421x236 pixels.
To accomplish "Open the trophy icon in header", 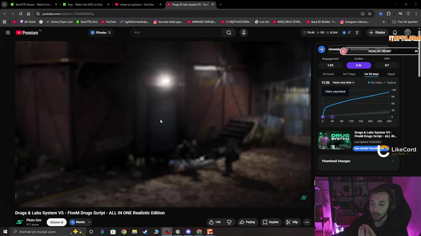I will tap(357, 32).
